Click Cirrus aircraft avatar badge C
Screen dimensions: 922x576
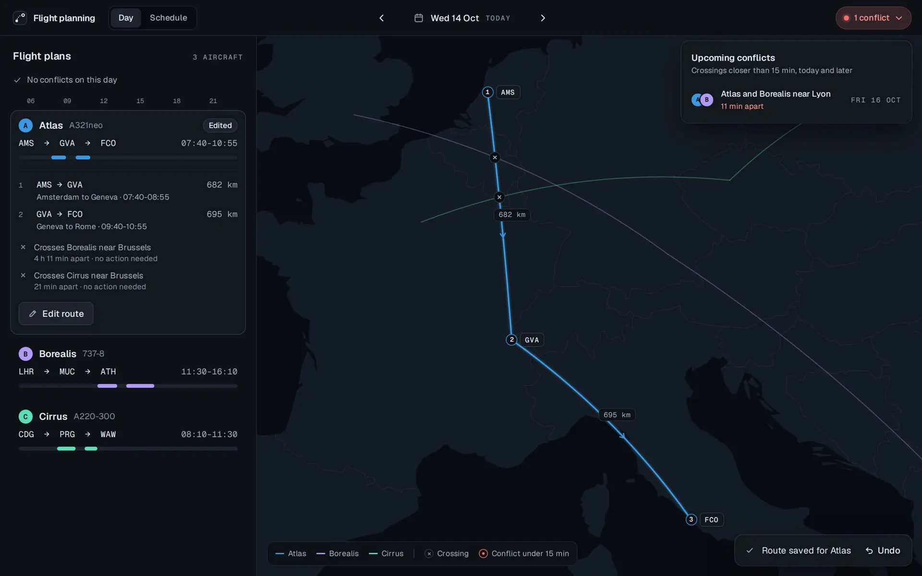point(25,416)
